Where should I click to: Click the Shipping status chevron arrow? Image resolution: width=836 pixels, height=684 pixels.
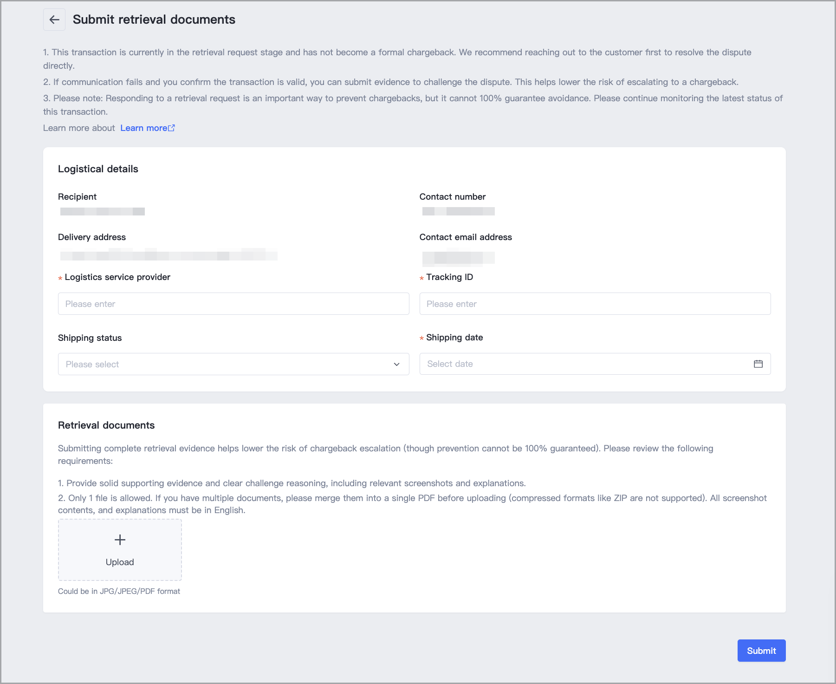pyautogui.click(x=396, y=365)
